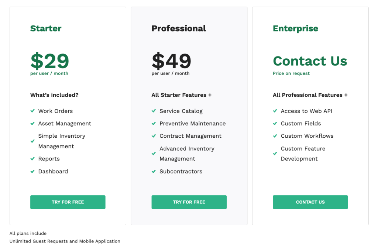Click the checkmark next to Dashboard
This screenshot has width=378, height=251.
click(32, 172)
